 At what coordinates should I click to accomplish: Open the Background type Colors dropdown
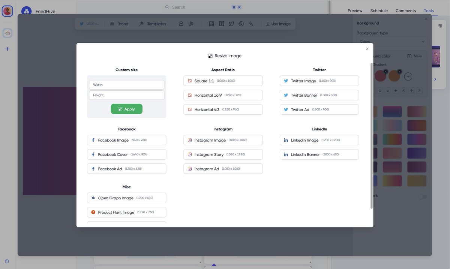[392, 41]
